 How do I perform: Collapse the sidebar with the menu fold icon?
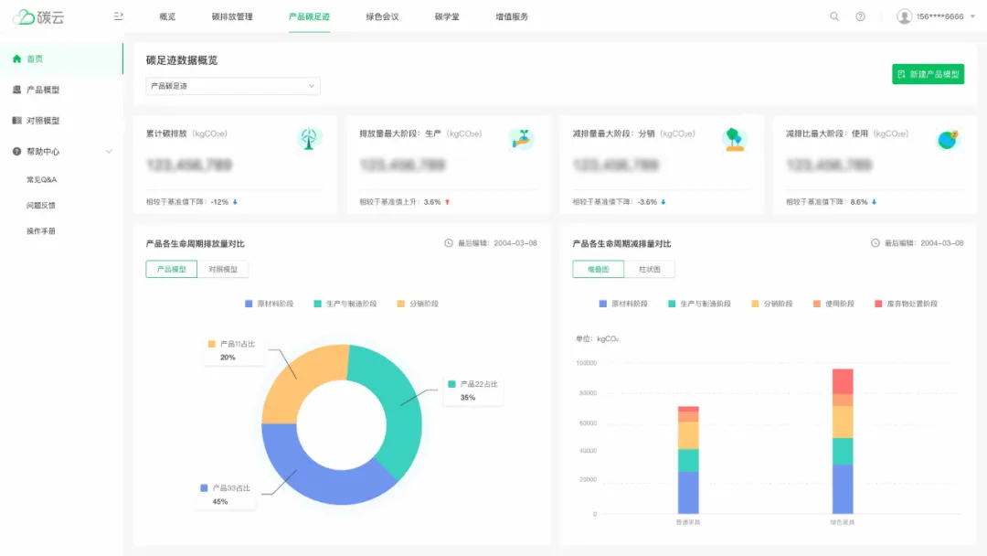click(x=118, y=16)
